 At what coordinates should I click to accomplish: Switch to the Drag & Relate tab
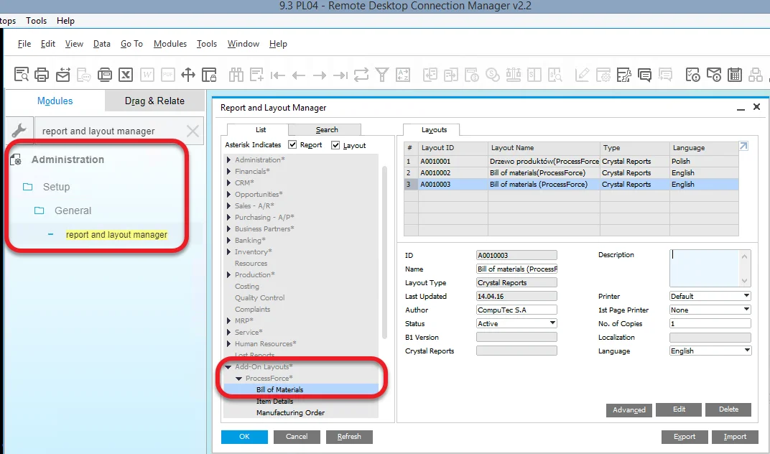154,101
